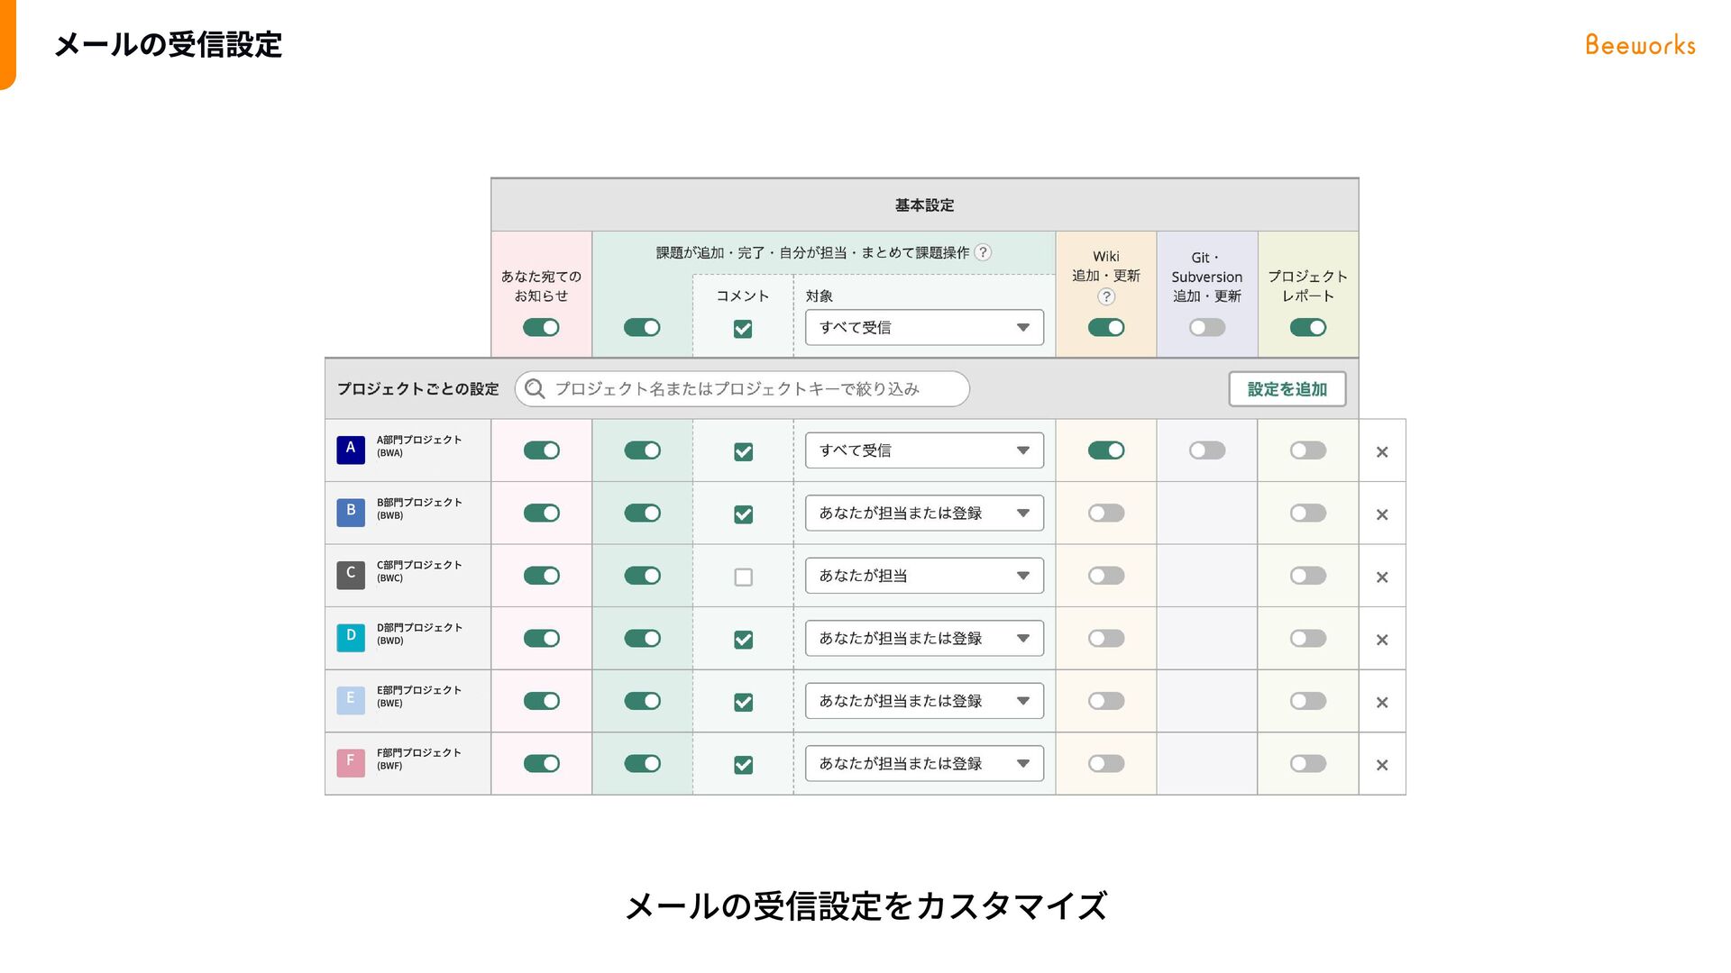Expand target dropdown for E部門プロジェクト
Image resolution: width=1731 pixels, height=973 pixels.
click(x=924, y=701)
